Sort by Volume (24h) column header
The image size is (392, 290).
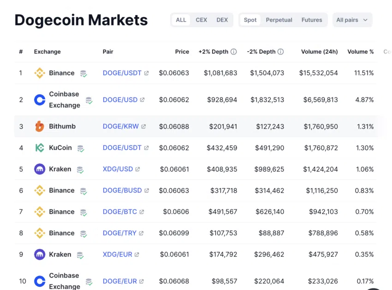[319, 52]
